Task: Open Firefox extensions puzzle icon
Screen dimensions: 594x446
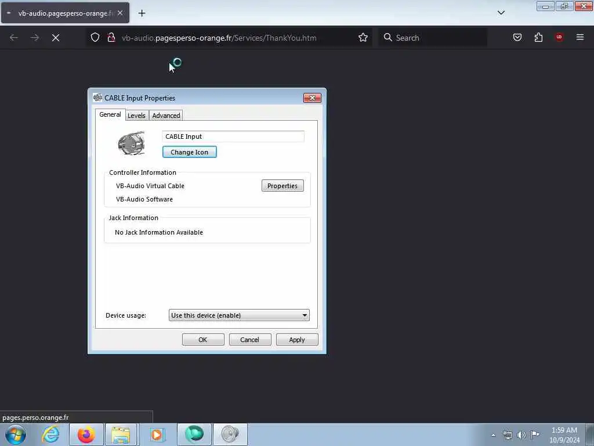Action: pos(538,37)
